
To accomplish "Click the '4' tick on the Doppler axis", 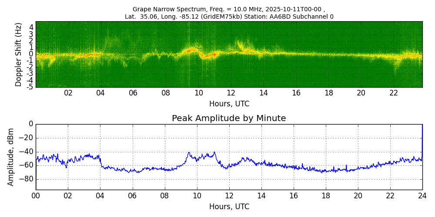I will 31,27.
